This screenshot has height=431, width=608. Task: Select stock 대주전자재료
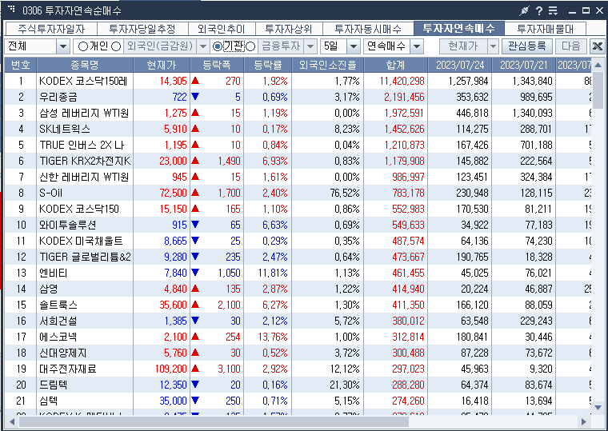coord(67,369)
